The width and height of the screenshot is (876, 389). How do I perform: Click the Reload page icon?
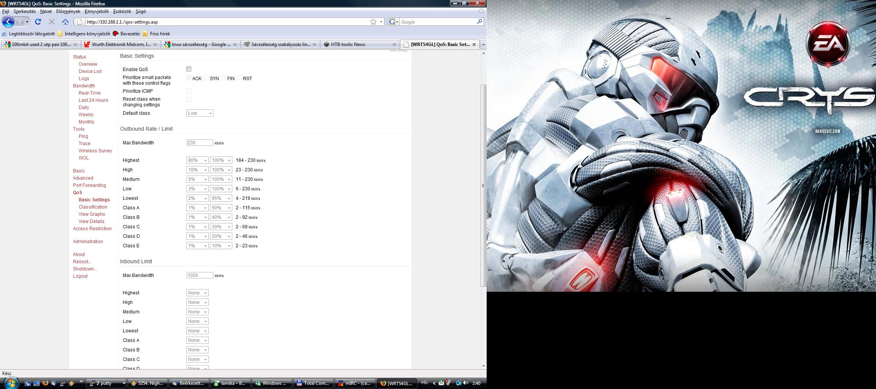pos(38,22)
